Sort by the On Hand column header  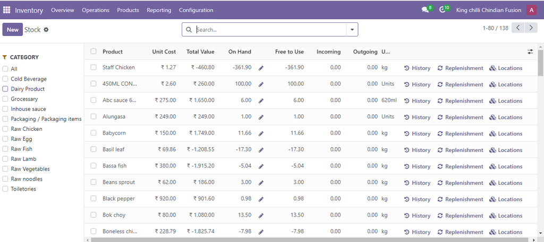(x=240, y=51)
